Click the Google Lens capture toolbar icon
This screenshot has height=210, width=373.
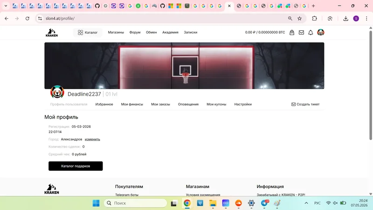pyautogui.click(x=330, y=18)
